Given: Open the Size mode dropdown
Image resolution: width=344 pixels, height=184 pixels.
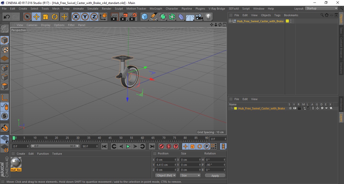Looking at the screenshot, I should pos(190,175).
